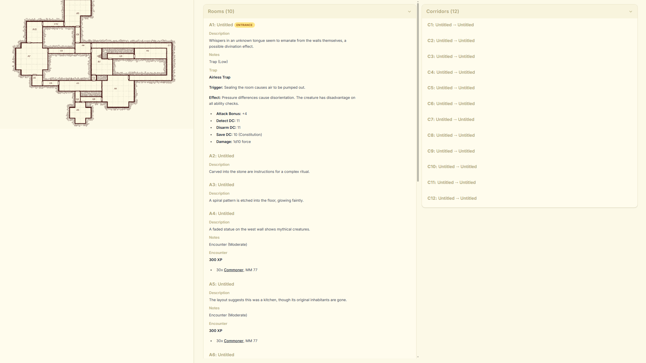Collapse the Rooms (10) panel
Screen dimensions: 646x363
(409, 11)
